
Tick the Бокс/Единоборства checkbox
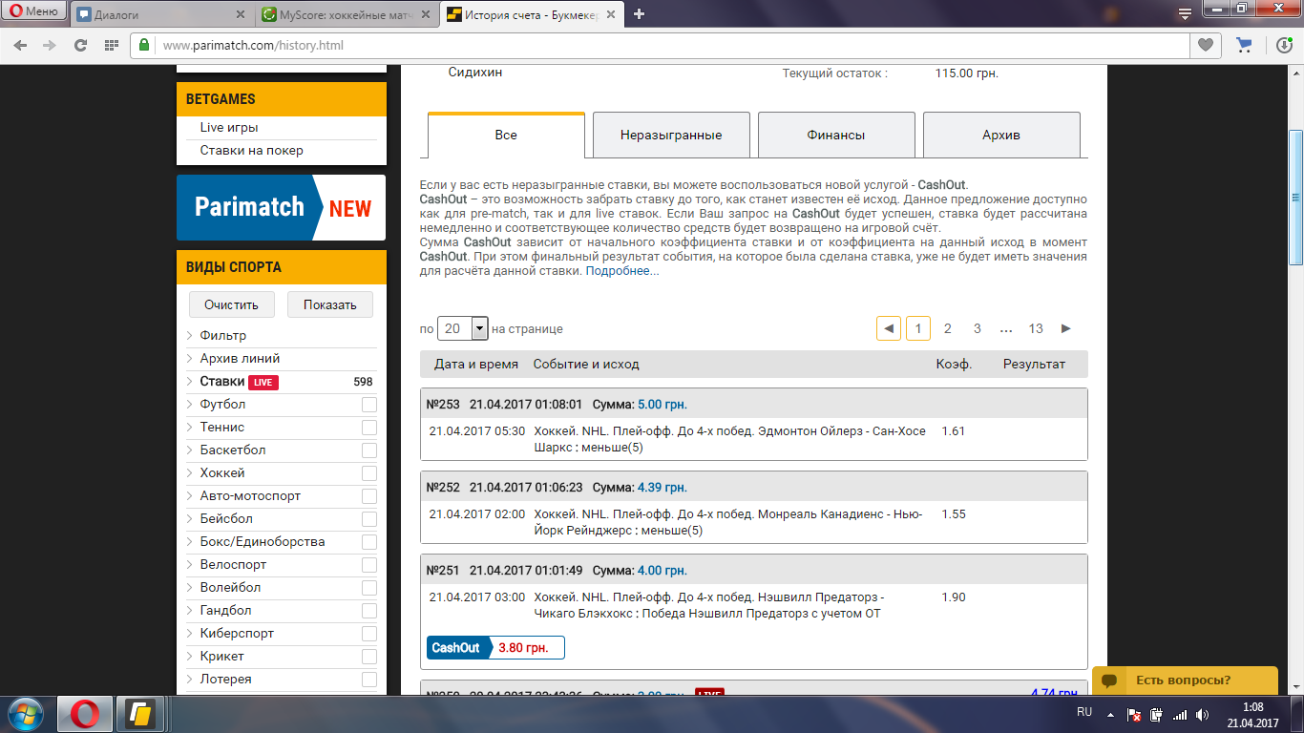(x=369, y=542)
